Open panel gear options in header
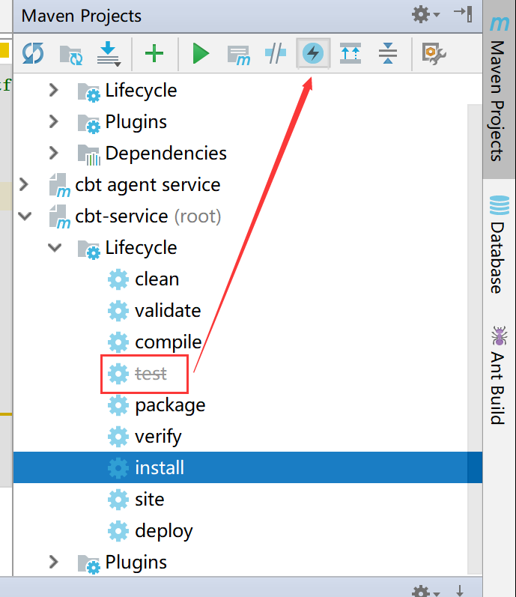Screen dimensions: 516x597 pyautogui.click(x=426, y=15)
